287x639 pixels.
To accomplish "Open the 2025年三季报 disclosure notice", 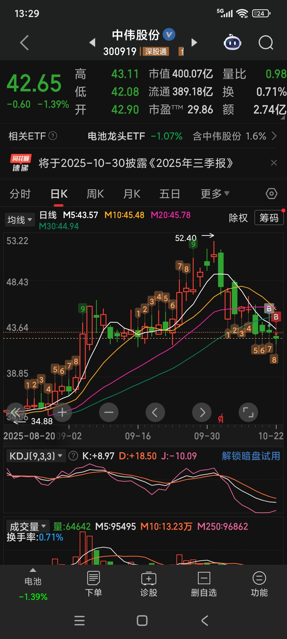I will [136, 163].
